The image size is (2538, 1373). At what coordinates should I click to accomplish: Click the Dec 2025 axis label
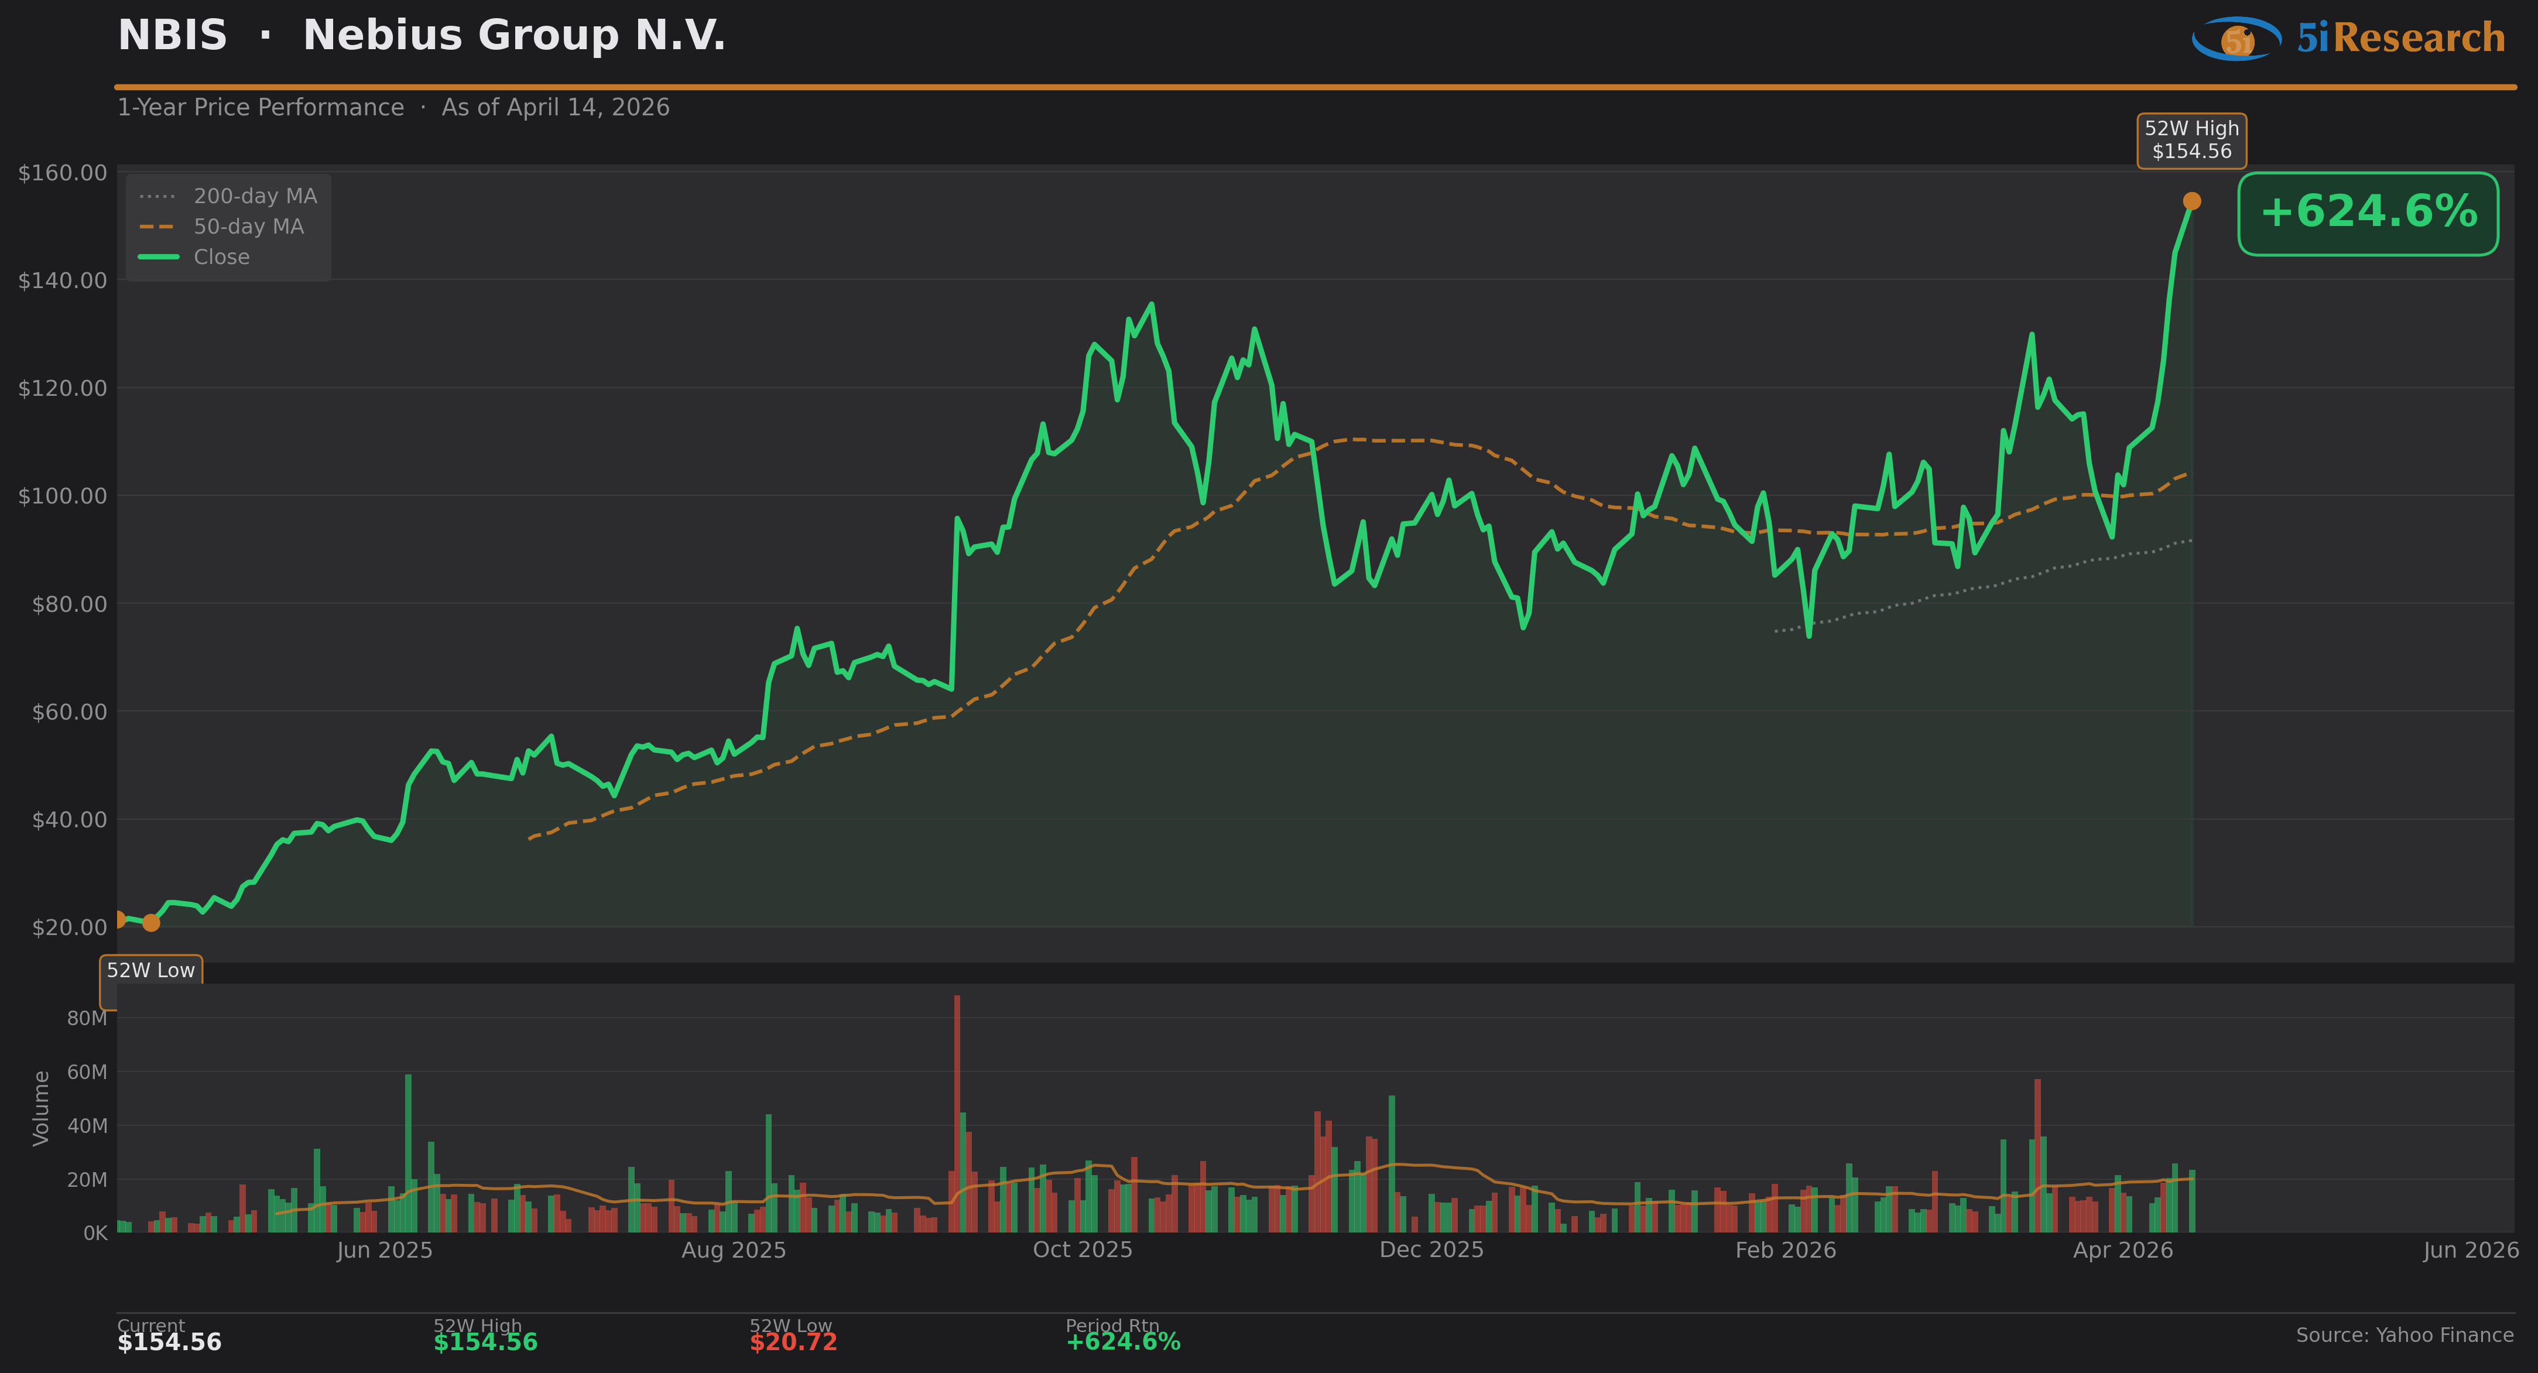(x=1430, y=1250)
